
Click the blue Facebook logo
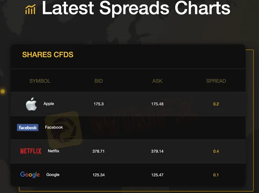(28, 128)
